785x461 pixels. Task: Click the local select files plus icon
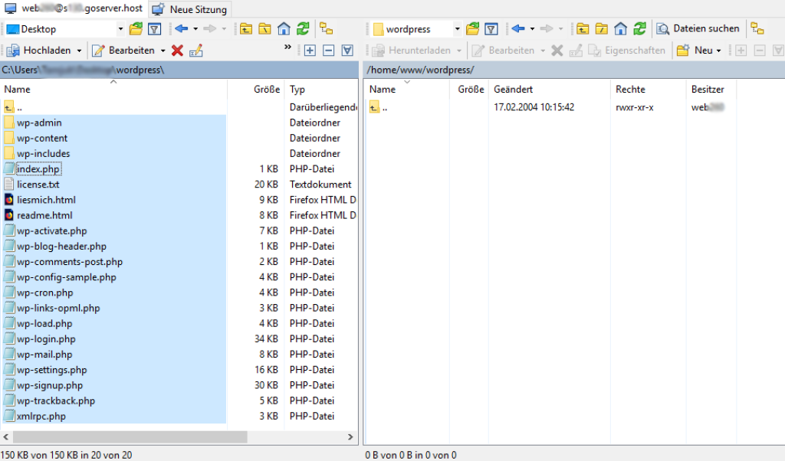(x=310, y=51)
